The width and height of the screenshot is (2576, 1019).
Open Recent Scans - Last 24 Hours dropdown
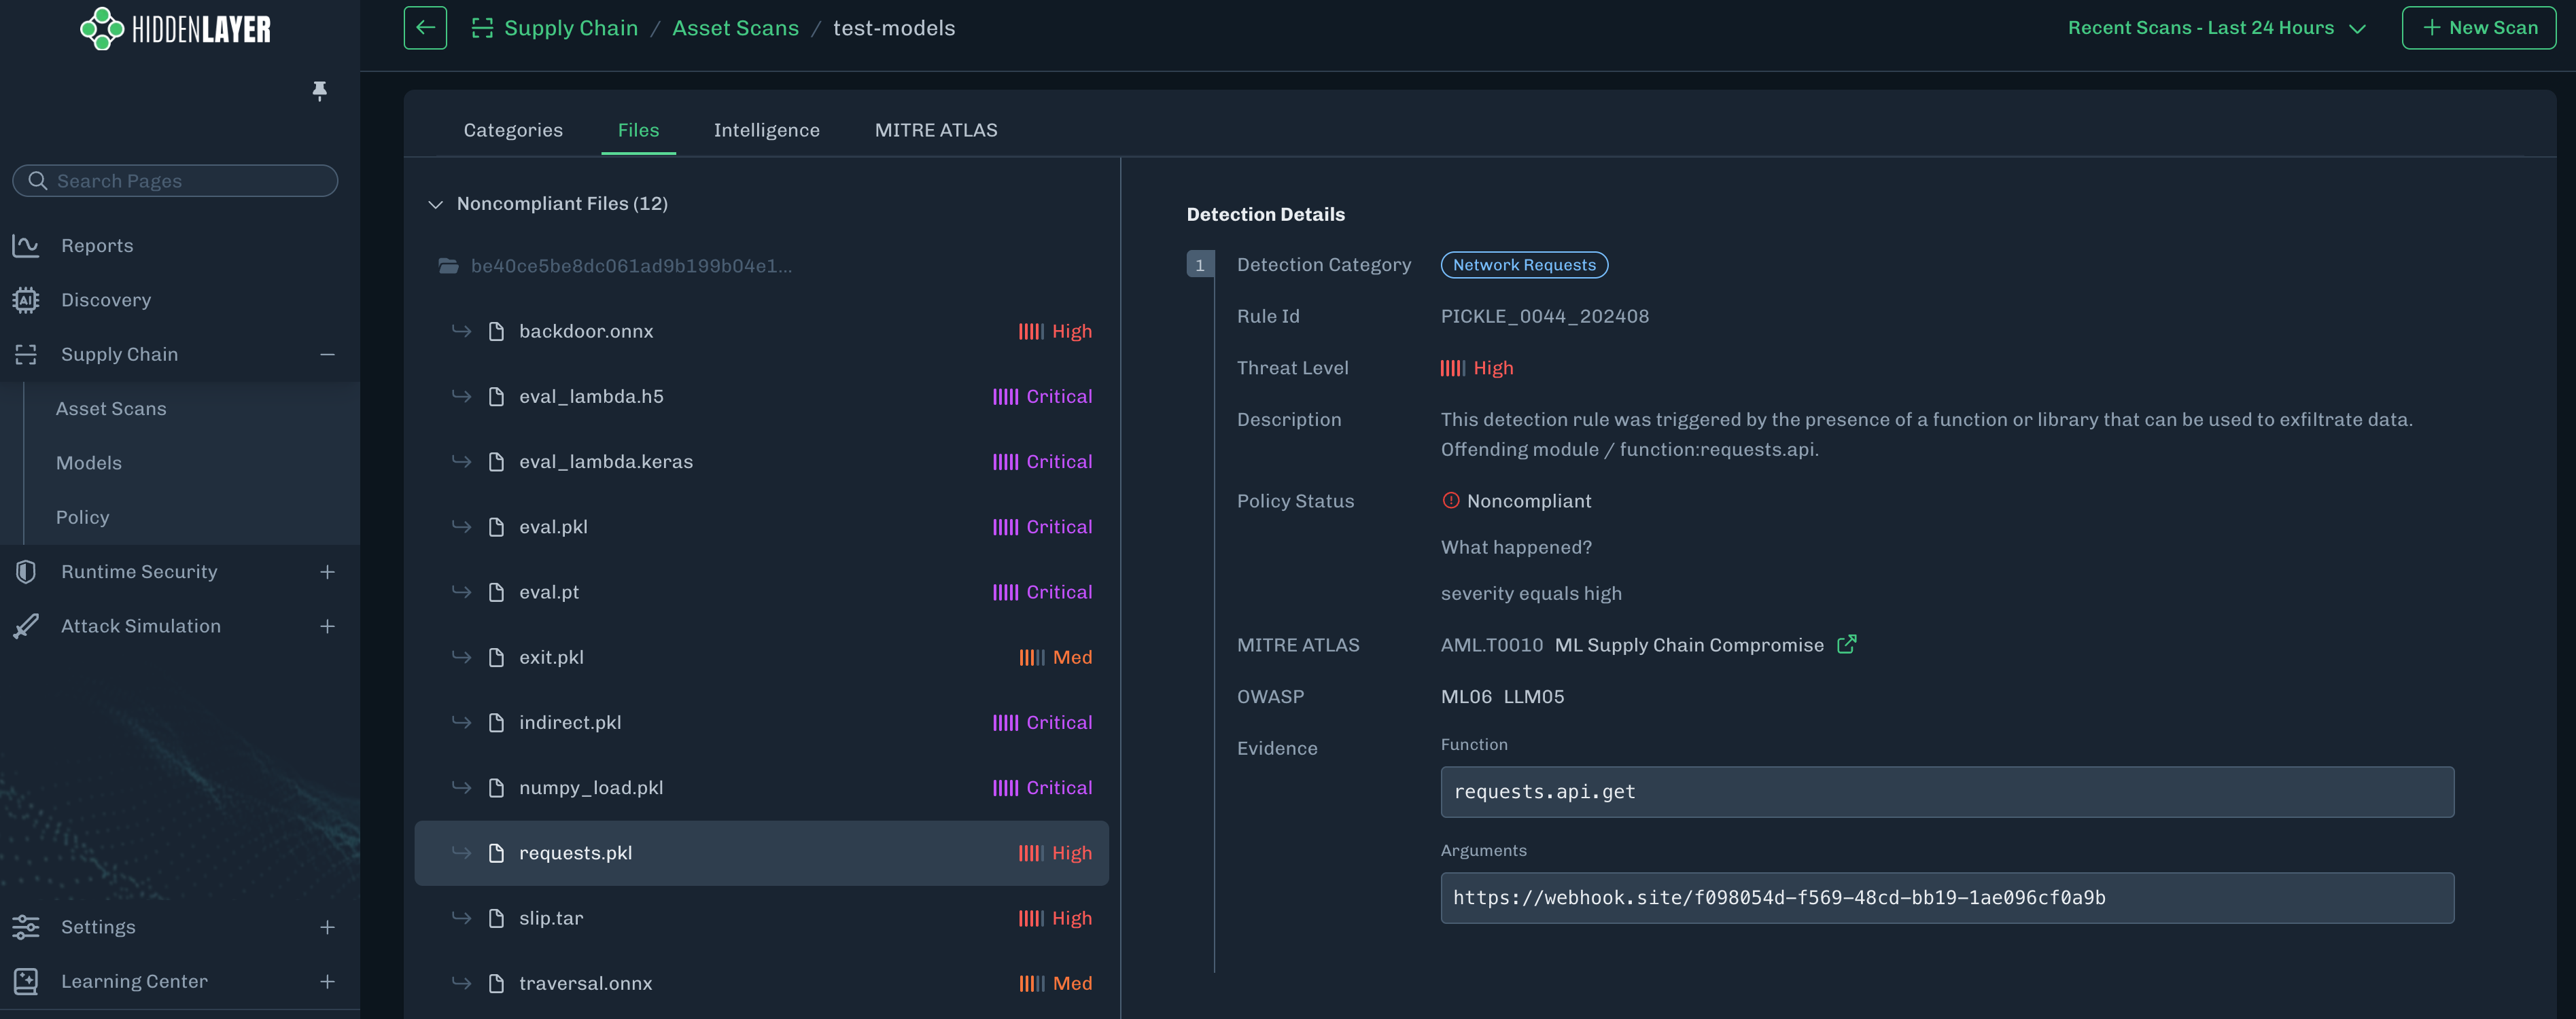[2216, 28]
